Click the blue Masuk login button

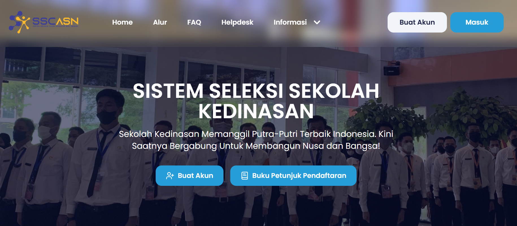point(477,22)
